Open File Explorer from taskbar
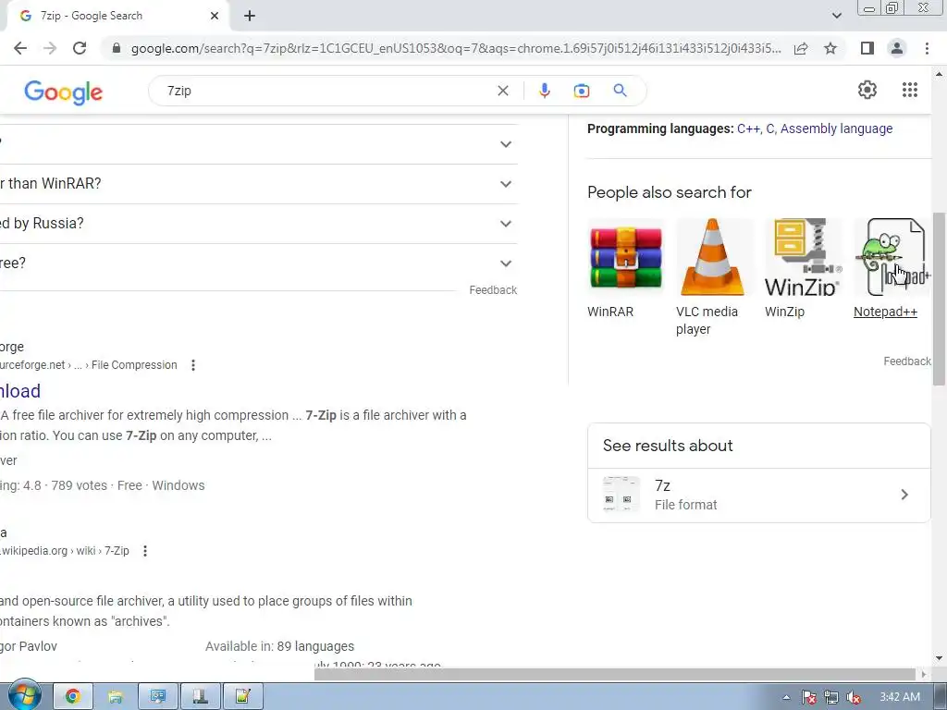The width and height of the screenshot is (947, 710). (116, 697)
